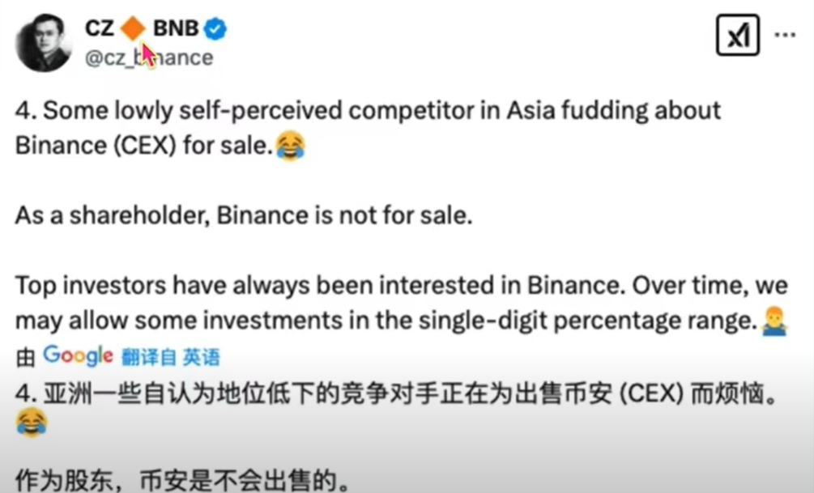Click the laughing emoji after 'for sale.'
The width and height of the screenshot is (814, 493).
pos(290,146)
